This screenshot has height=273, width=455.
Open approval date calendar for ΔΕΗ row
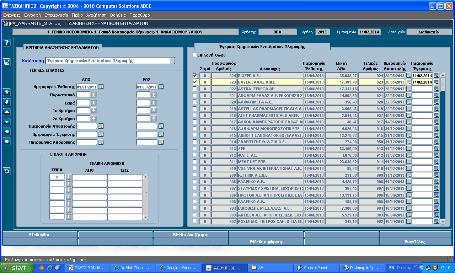click(436, 148)
